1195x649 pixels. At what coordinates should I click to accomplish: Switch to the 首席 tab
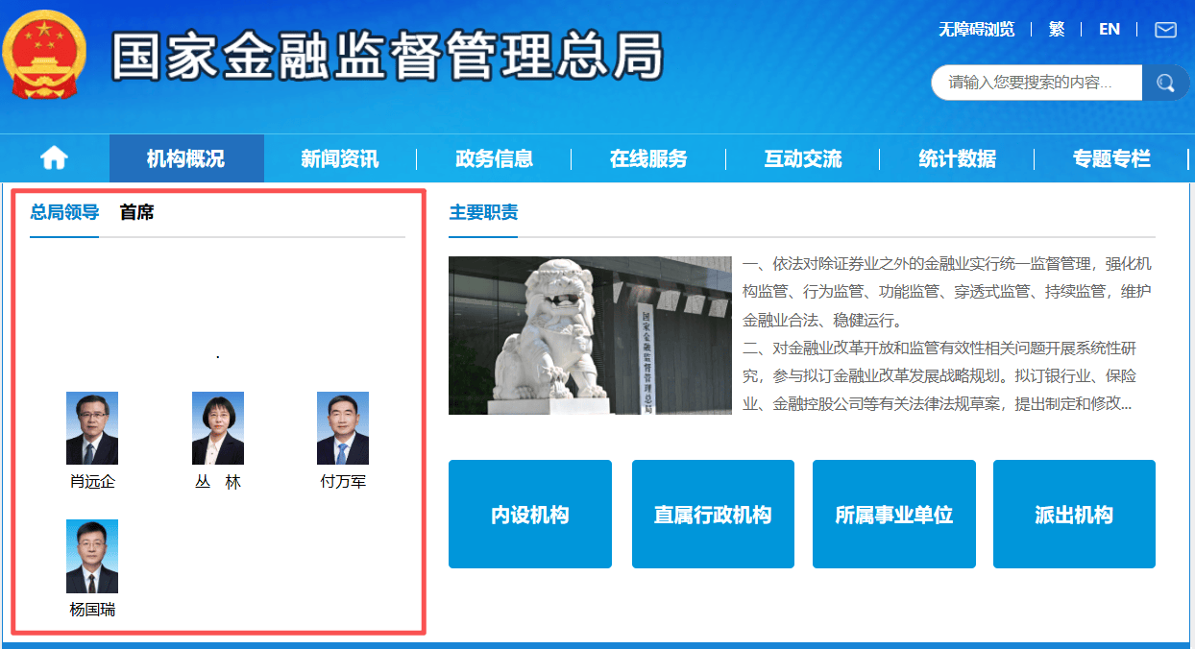click(x=136, y=212)
